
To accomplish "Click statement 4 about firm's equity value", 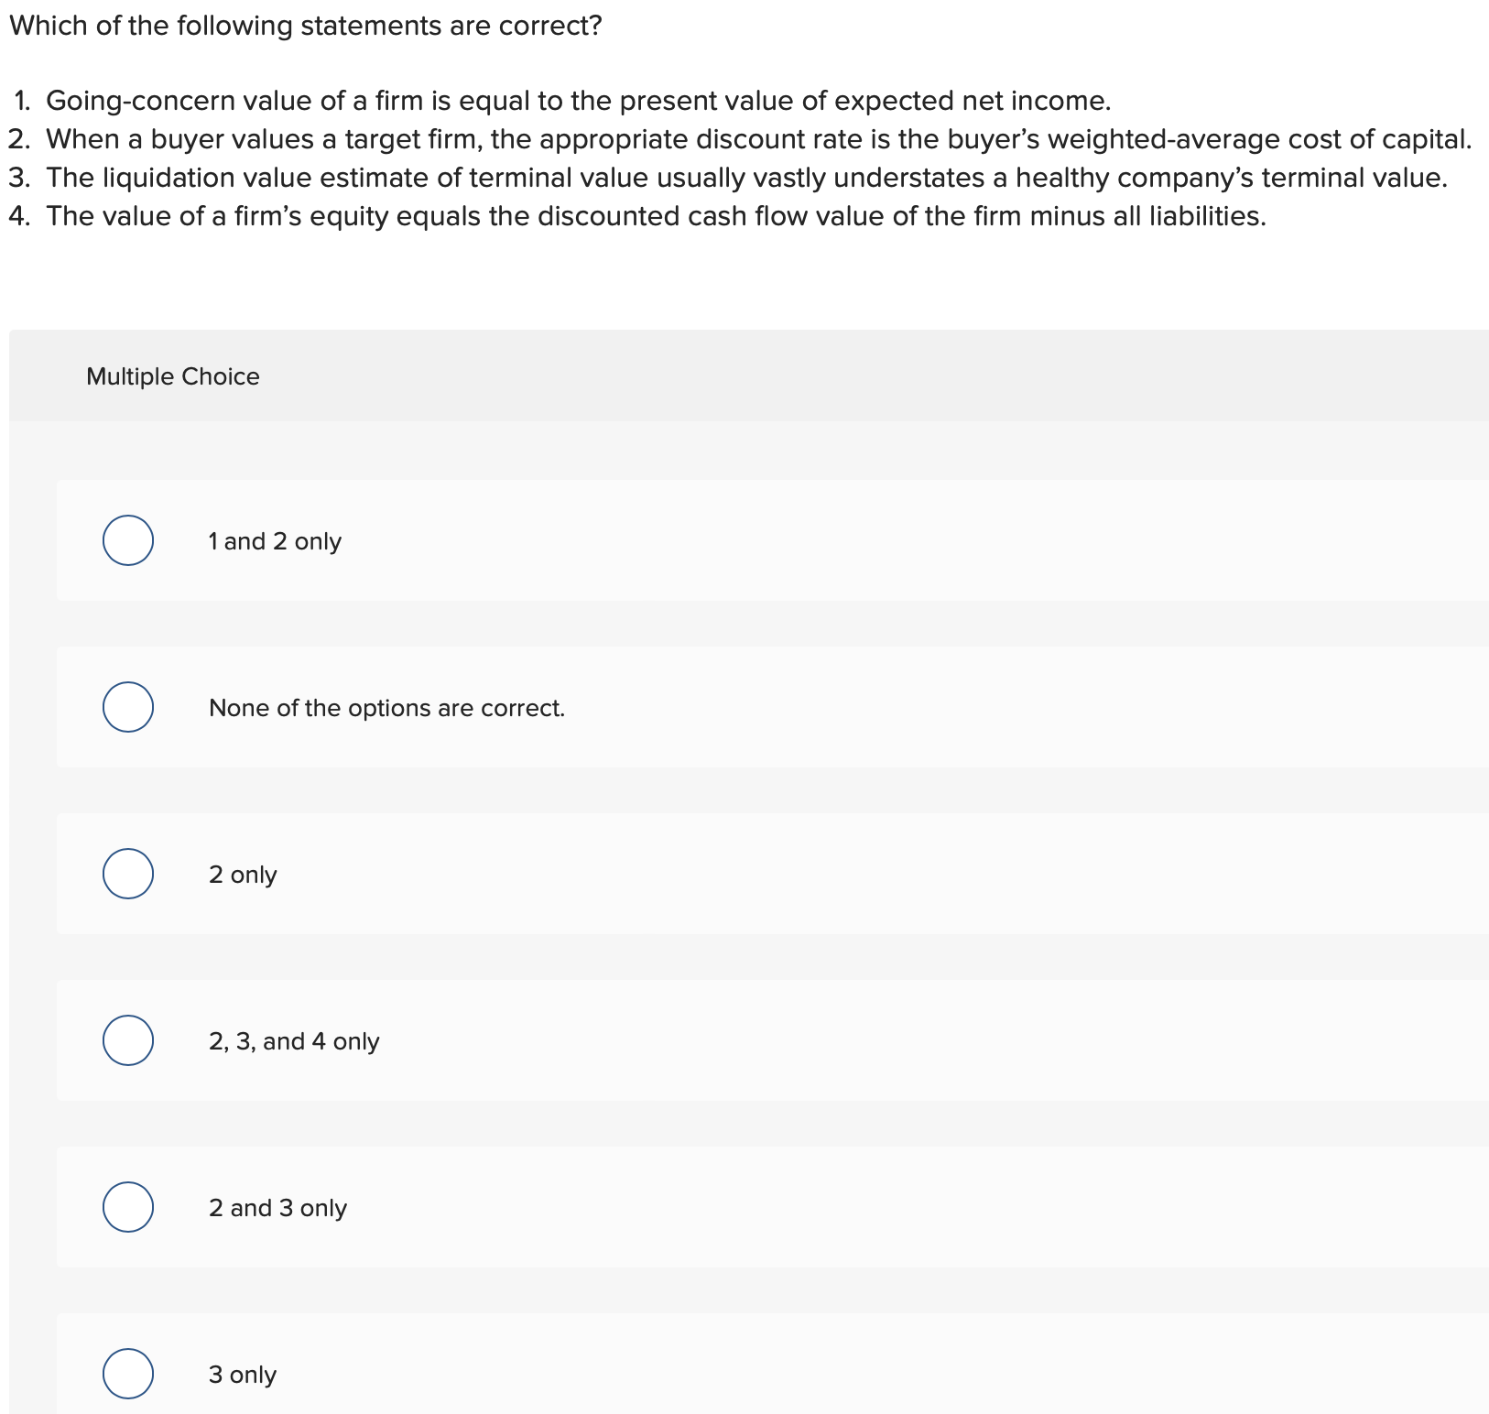I will click(641, 216).
